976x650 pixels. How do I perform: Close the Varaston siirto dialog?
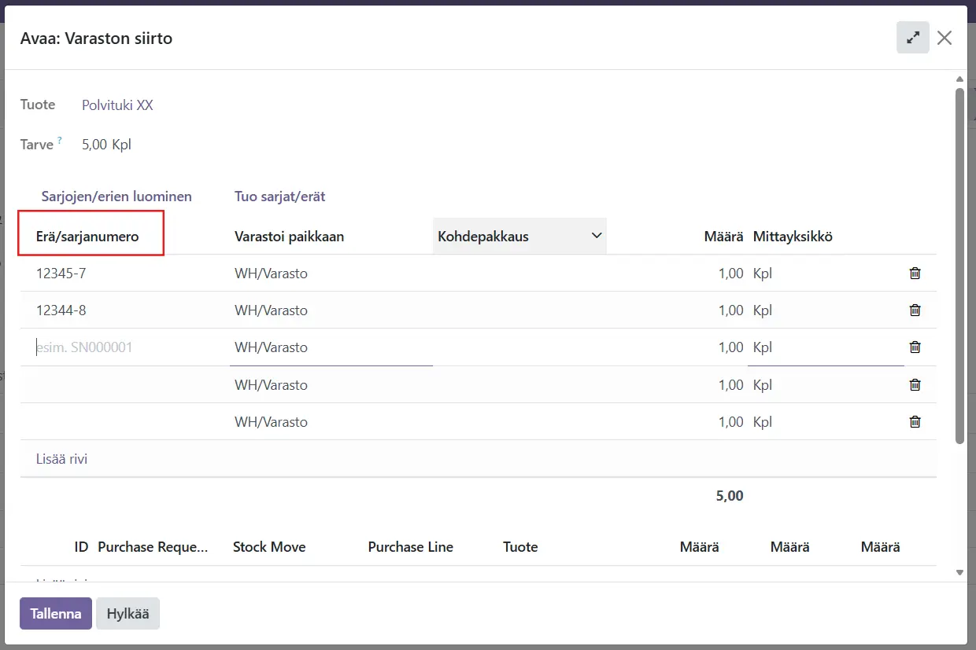tap(945, 38)
